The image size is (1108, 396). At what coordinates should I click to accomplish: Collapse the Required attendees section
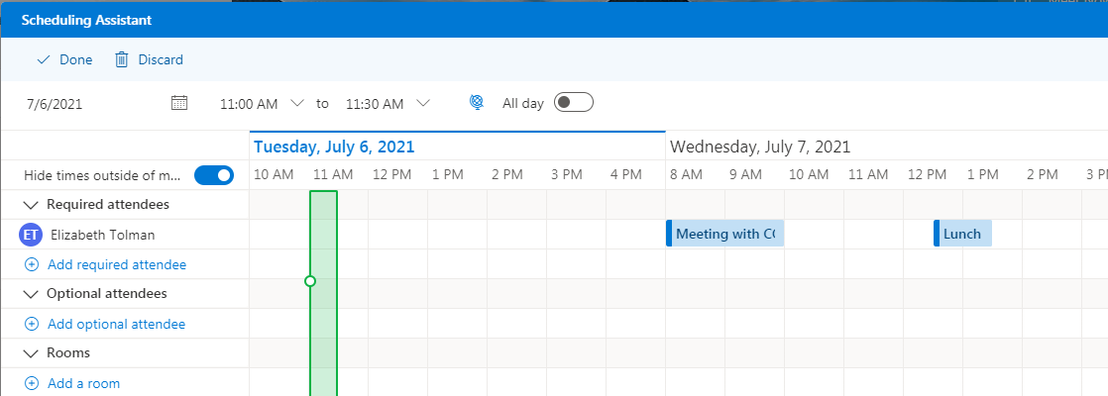(x=32, y=205)
